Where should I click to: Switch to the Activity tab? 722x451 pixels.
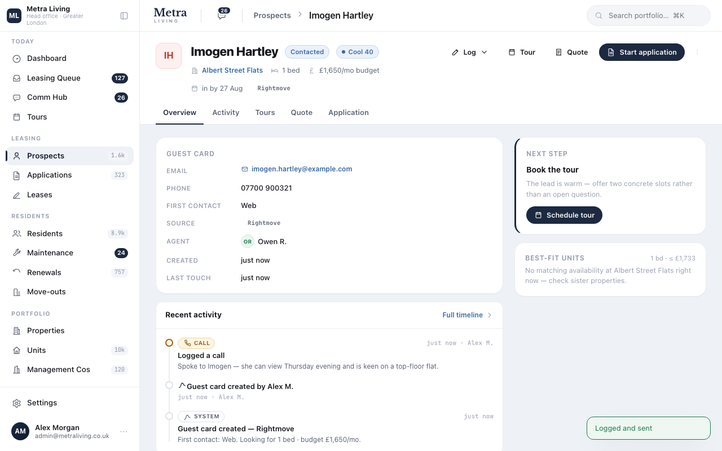226,113
